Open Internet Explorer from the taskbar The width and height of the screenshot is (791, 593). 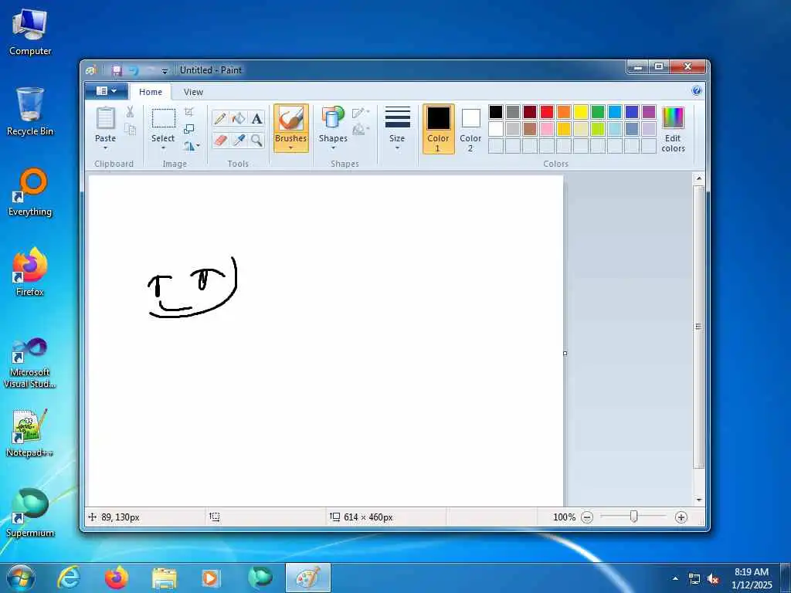[69, 578]
